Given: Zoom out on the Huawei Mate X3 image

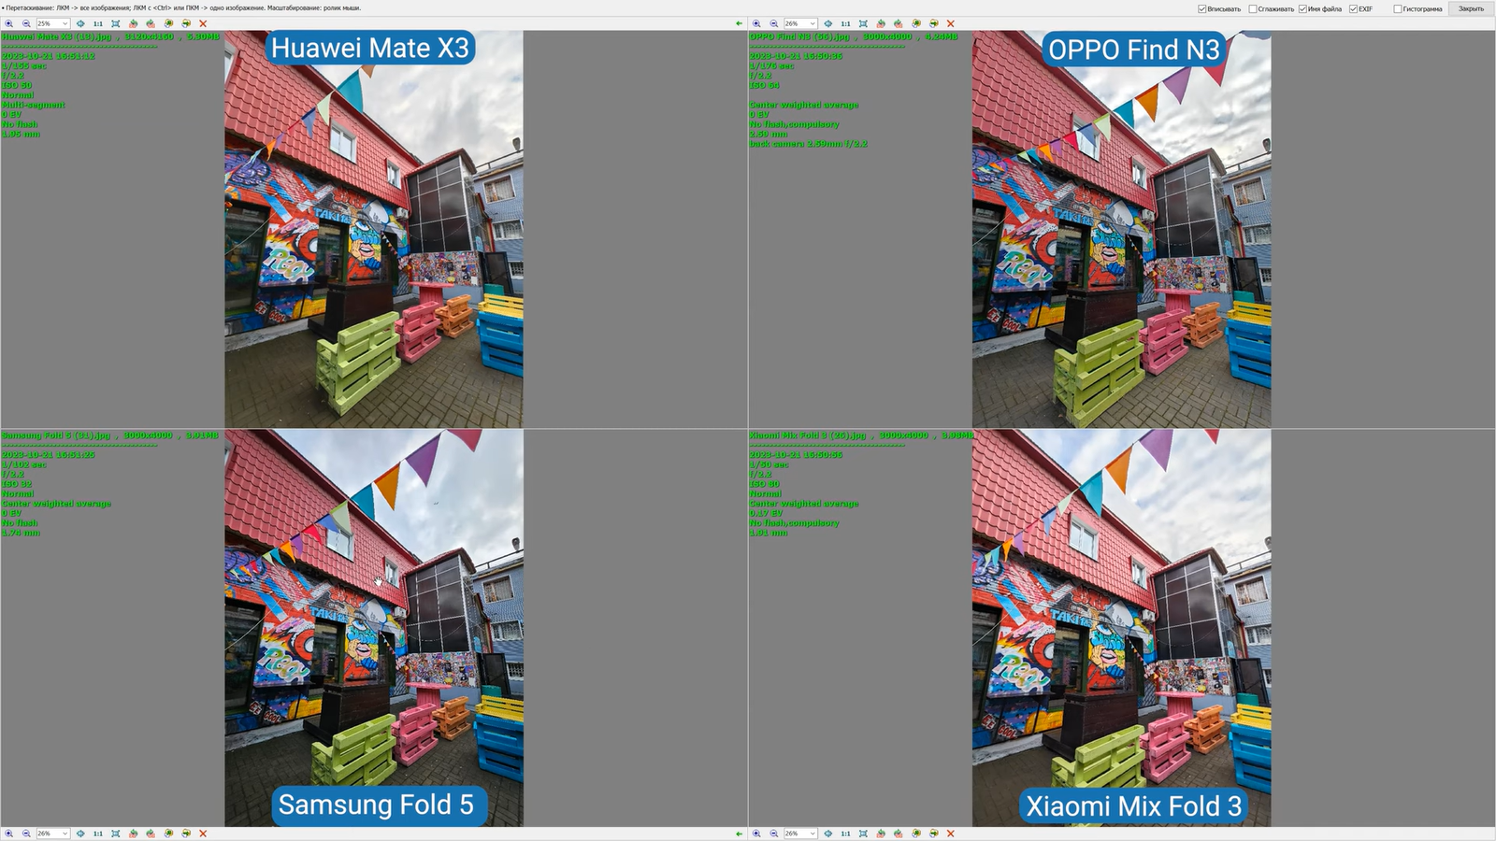Looking at the screenshot, I should pyautogui.click(x=26, y=23).
